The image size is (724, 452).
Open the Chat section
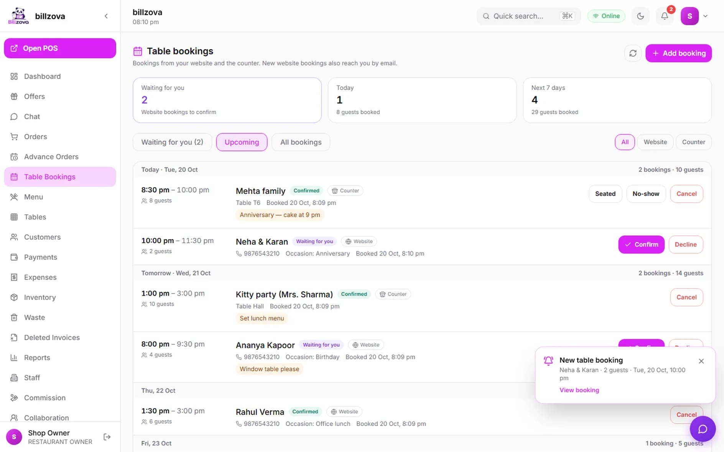click(60, 116)
